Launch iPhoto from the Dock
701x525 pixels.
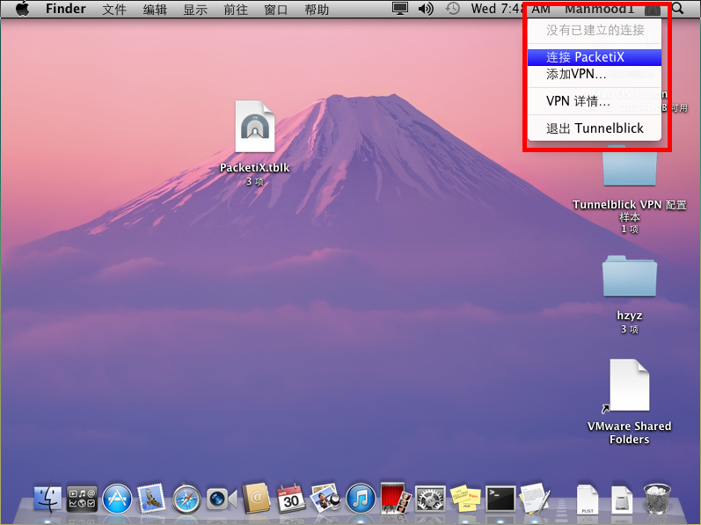pyautogui.click(x=325, y=499)
